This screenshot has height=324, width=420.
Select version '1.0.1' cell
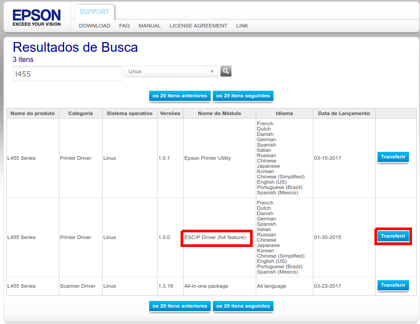(164, 158)
